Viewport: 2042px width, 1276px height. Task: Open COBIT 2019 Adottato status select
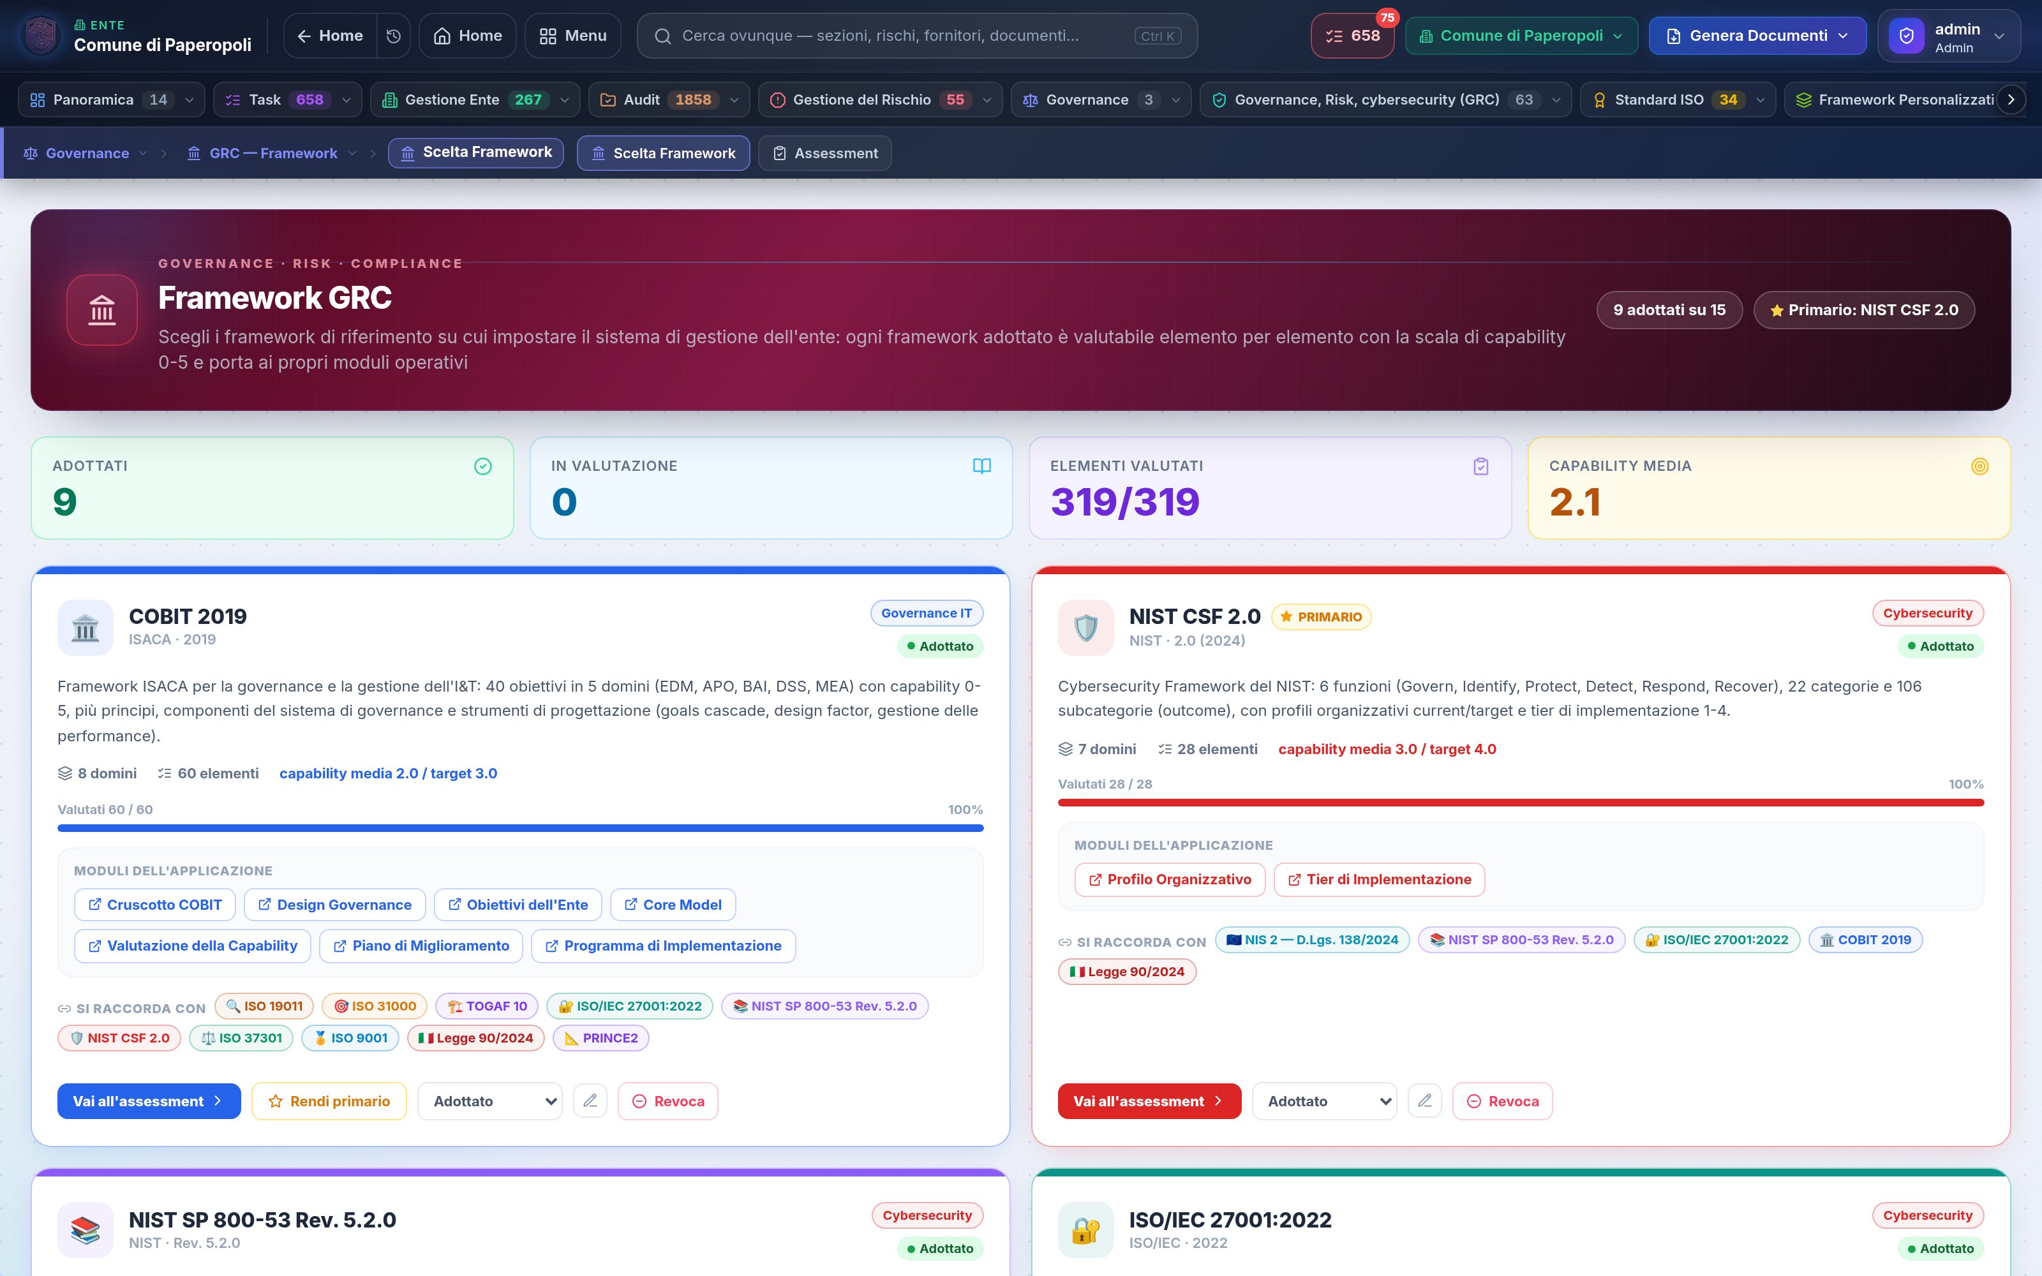coord(490,1101)
